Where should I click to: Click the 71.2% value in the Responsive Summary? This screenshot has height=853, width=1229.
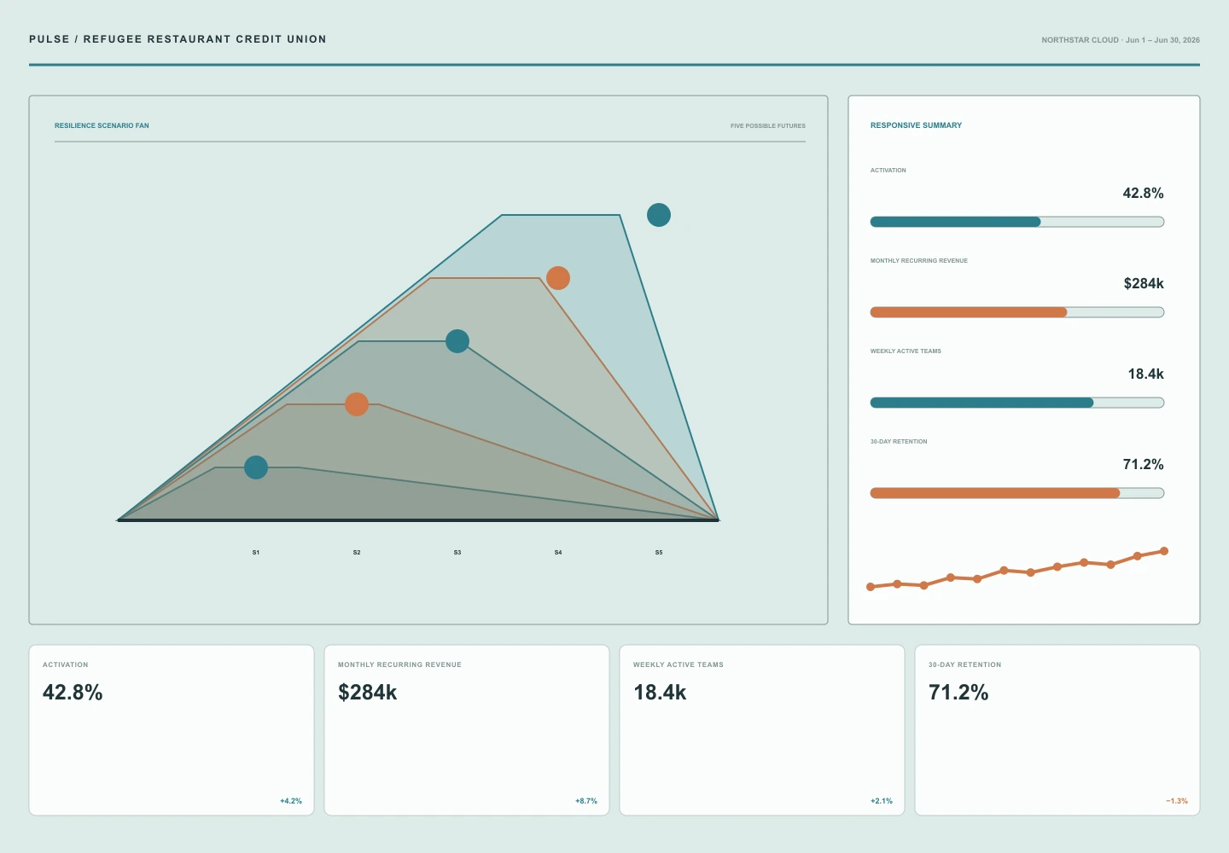click(x=1143, y=465)
